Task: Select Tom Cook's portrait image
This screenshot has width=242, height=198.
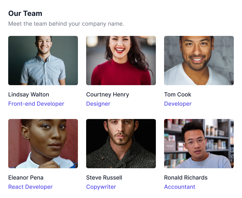Action: click(199, 61)
